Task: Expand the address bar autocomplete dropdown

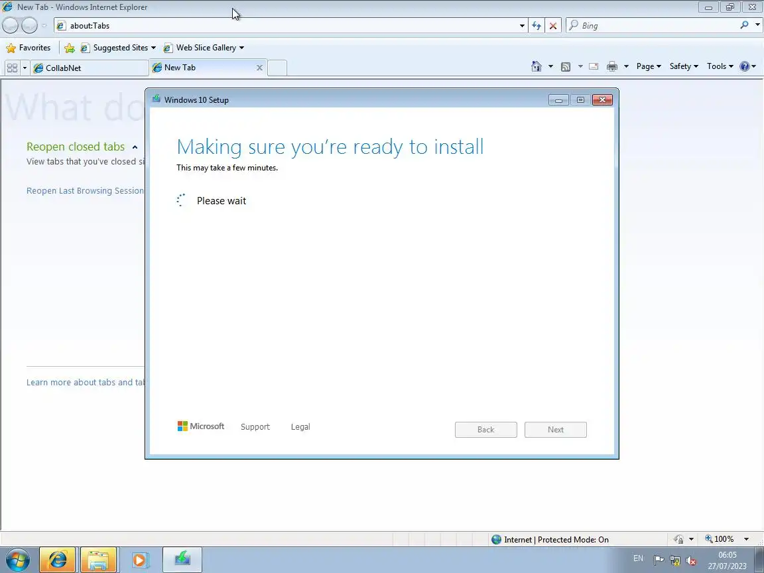Action: tap(522, 26)
